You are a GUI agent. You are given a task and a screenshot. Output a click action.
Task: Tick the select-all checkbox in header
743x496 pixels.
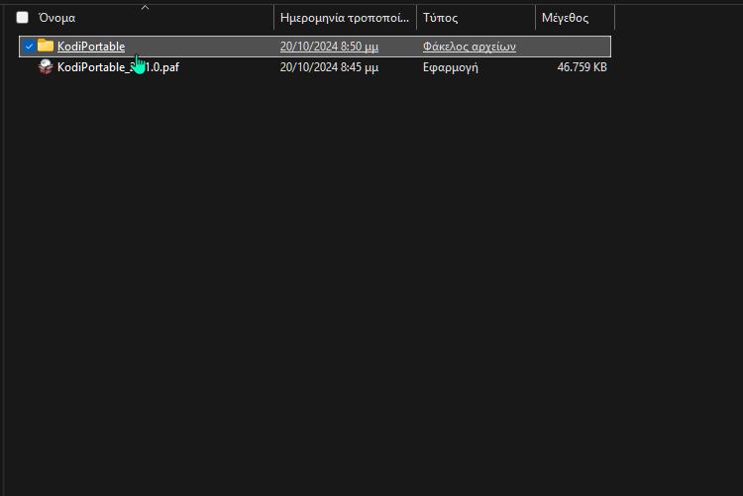22,18
